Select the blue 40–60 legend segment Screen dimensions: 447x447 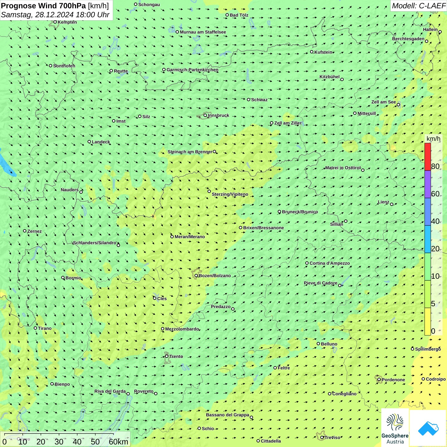tap(428, 212)
